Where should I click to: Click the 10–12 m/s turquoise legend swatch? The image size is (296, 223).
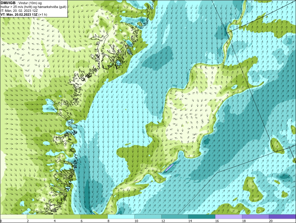click(148, 216)
